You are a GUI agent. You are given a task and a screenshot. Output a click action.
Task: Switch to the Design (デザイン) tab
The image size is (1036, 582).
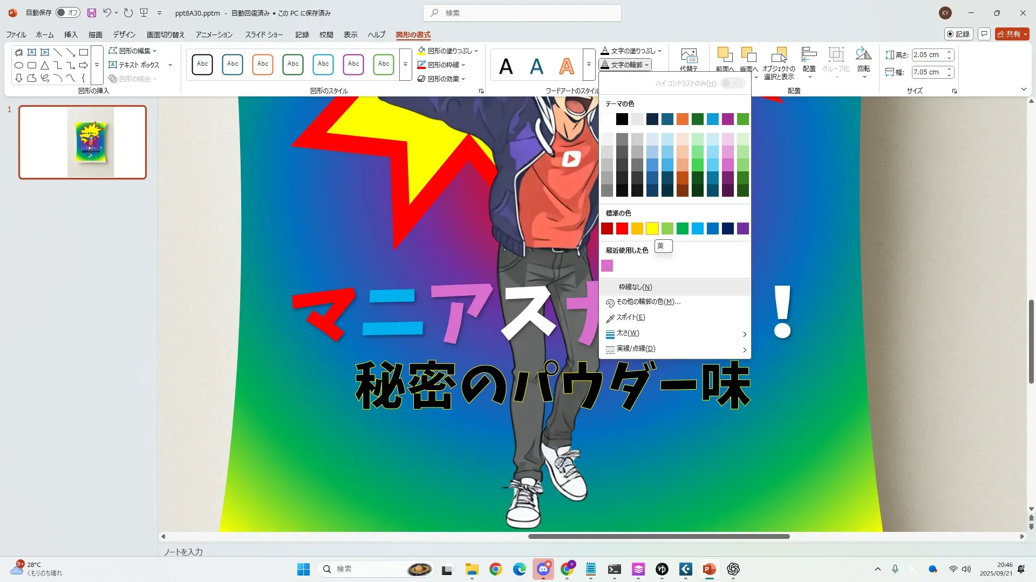click(124, 34)
